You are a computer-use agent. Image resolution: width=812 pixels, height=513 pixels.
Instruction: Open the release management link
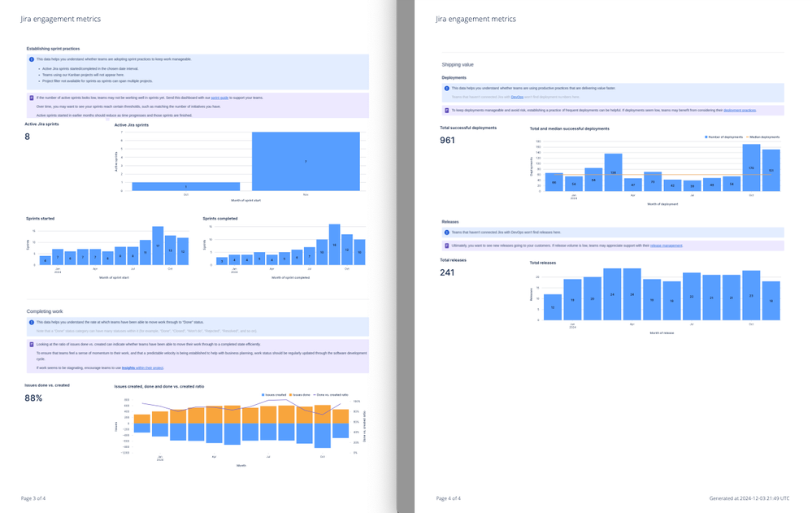pyautogui.click(x=666, y=246)
